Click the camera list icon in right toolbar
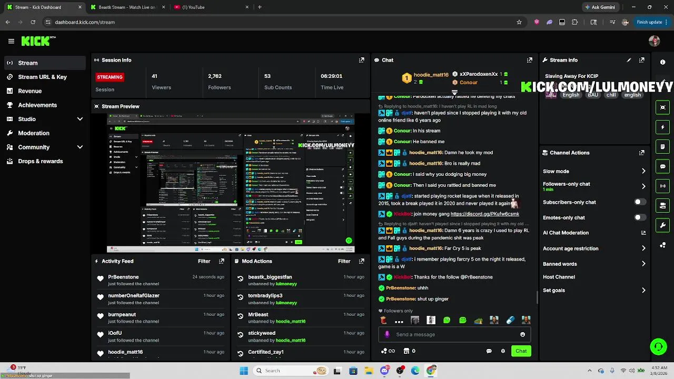The image size is (674, 379). [662, 205]
